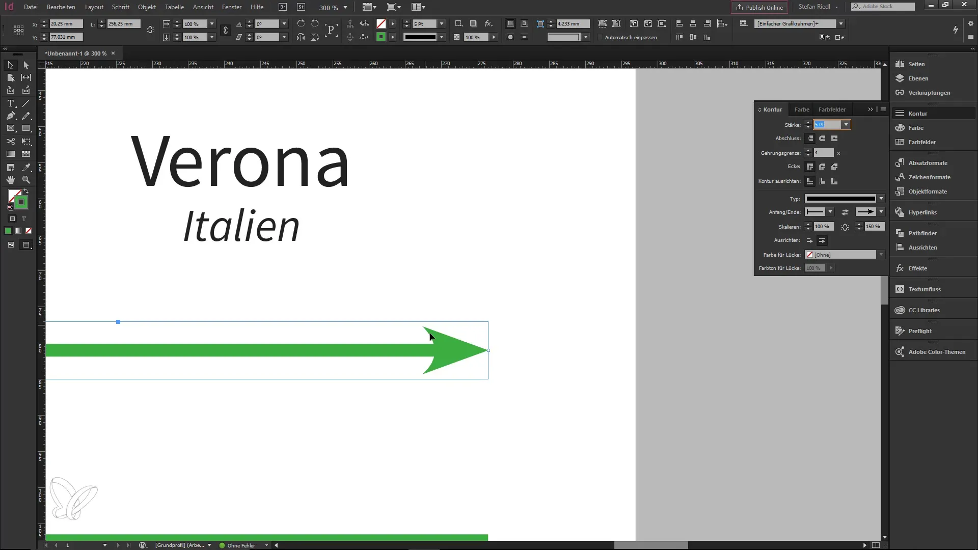Switch to the Farbfelder tab
Image resolution: width=978 pixels, height=550 pixels.
pos(832,109)
